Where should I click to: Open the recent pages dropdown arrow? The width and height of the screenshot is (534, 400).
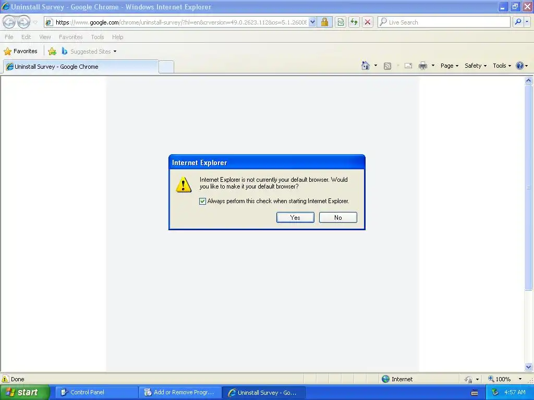coord(35,22)
